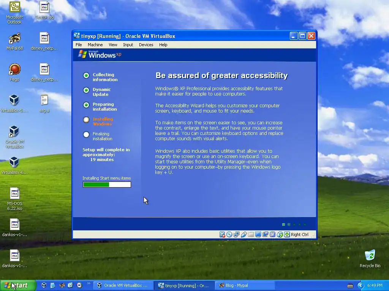The height and width of the screenshot is (291, 389).
Task: Open the Devices menu
Action: [x=146, y=45]
